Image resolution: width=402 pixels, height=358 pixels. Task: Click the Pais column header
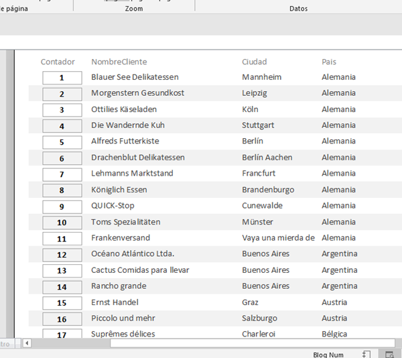[x=329, y=62]
